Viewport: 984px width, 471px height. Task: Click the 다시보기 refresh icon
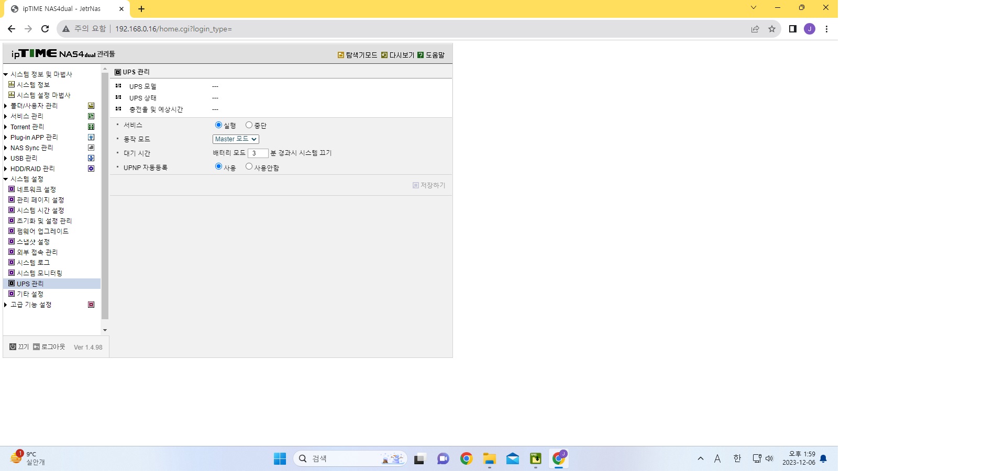(x=384, y=55)
